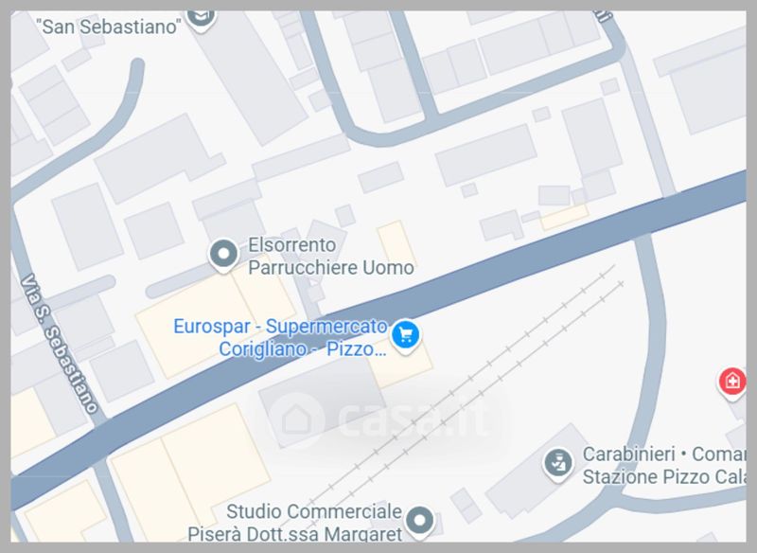757x553 pixels.
Task: Open the Studio Commerciale Piserà Dott.ssa Margaret label
Action: click(x=295, y=522)
